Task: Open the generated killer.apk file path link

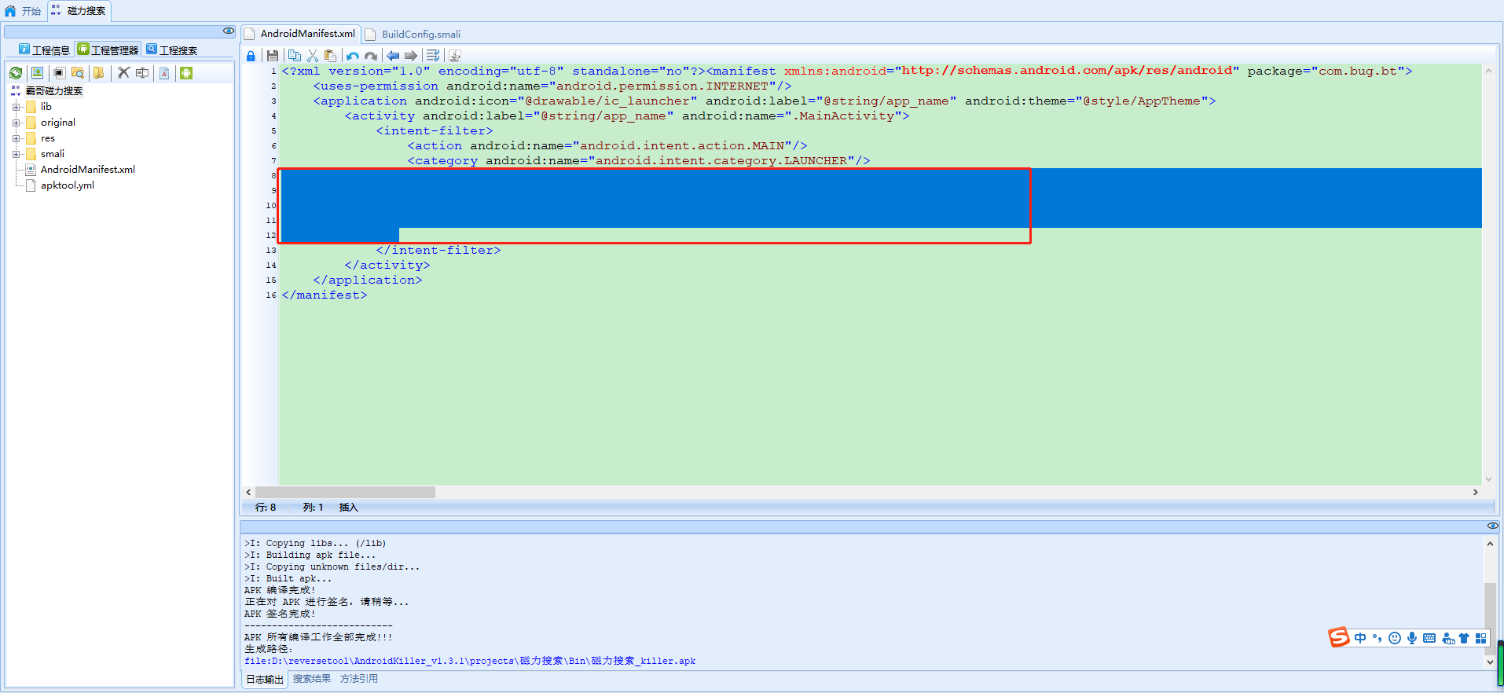Action: pos(470,661)
